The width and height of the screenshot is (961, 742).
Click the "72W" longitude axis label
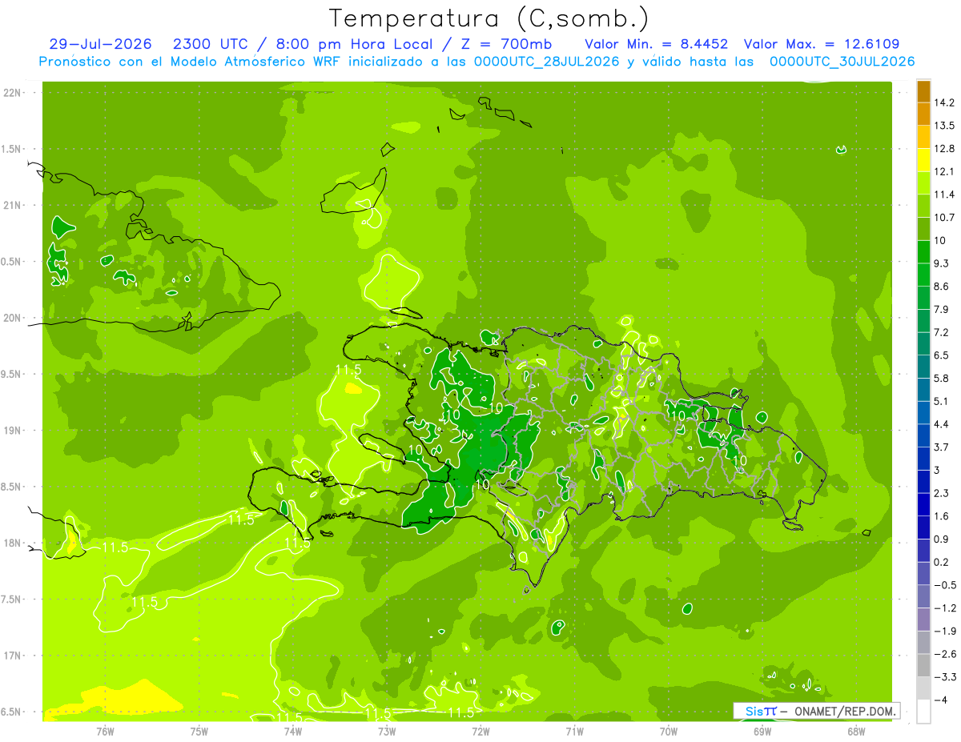click(x=480, y=730)
